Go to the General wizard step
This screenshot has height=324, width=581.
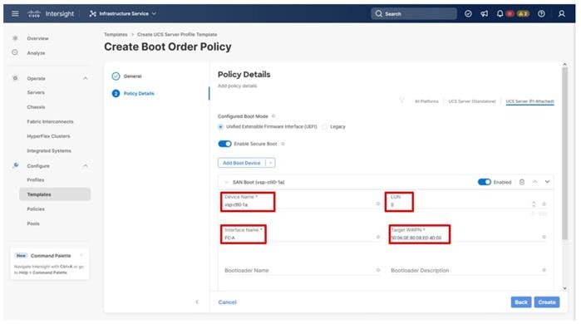(x=126, y=76)
